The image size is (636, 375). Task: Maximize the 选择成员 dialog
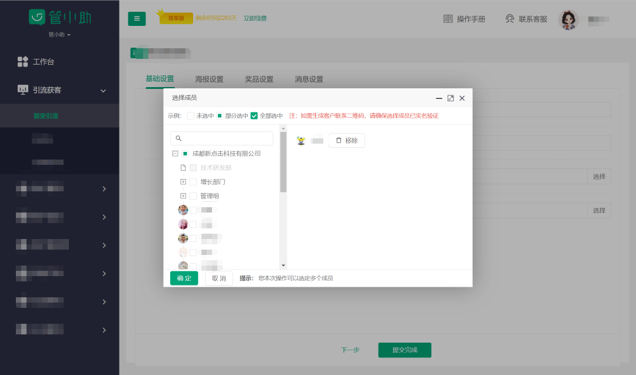click(450, 98)
